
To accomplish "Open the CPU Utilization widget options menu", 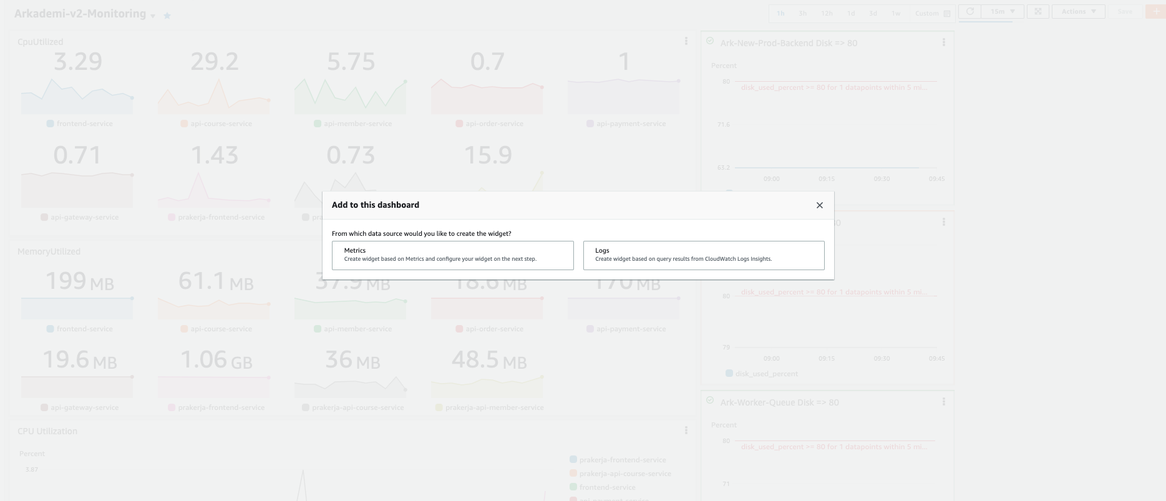I will (686, 430).
